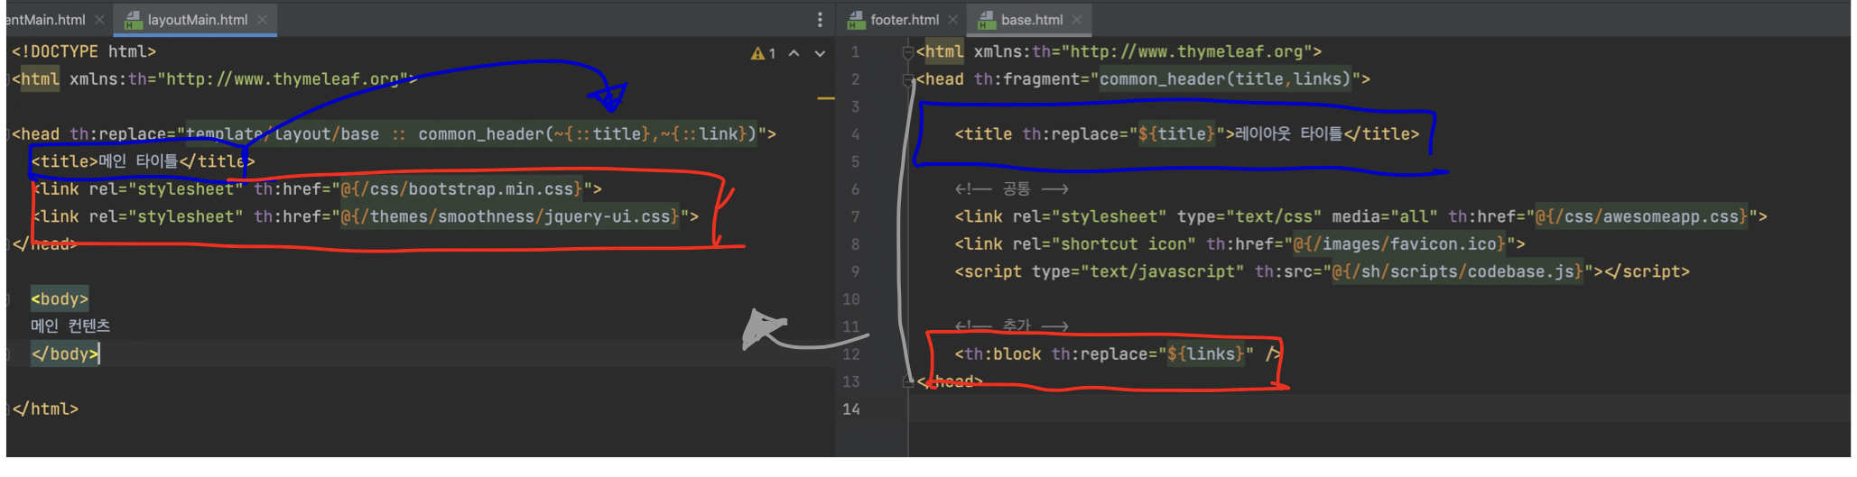Click the th:block ${links} line
Screen dimensions: 1857x477
pyautogui.click(x=1119, y=353)
